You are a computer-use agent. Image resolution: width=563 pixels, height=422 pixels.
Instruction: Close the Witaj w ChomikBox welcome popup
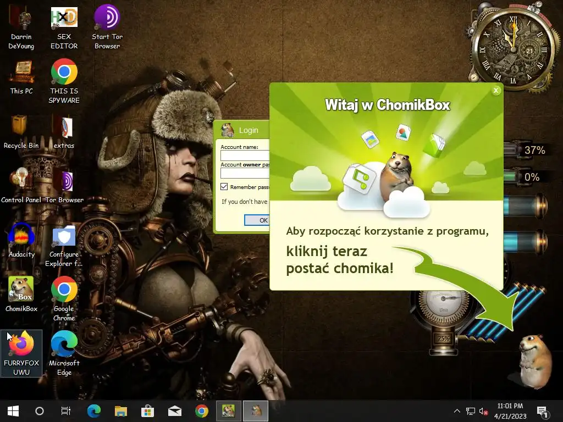(496, 91)
